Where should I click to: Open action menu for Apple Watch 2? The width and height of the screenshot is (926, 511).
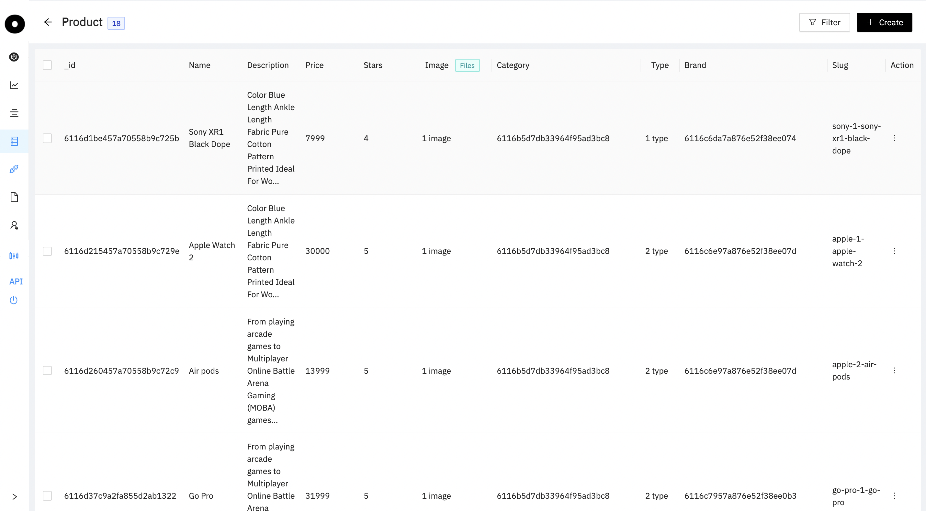894,251
